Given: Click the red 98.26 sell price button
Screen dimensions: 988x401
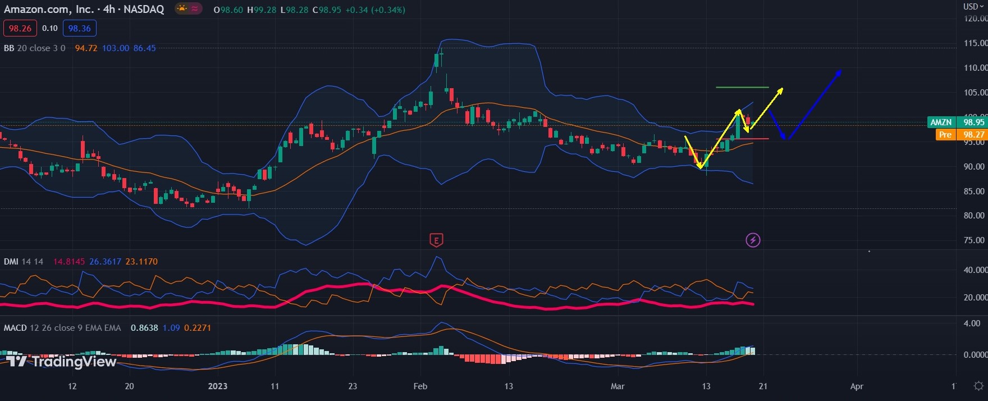Looking at the screenshot, I should point(20,28).
